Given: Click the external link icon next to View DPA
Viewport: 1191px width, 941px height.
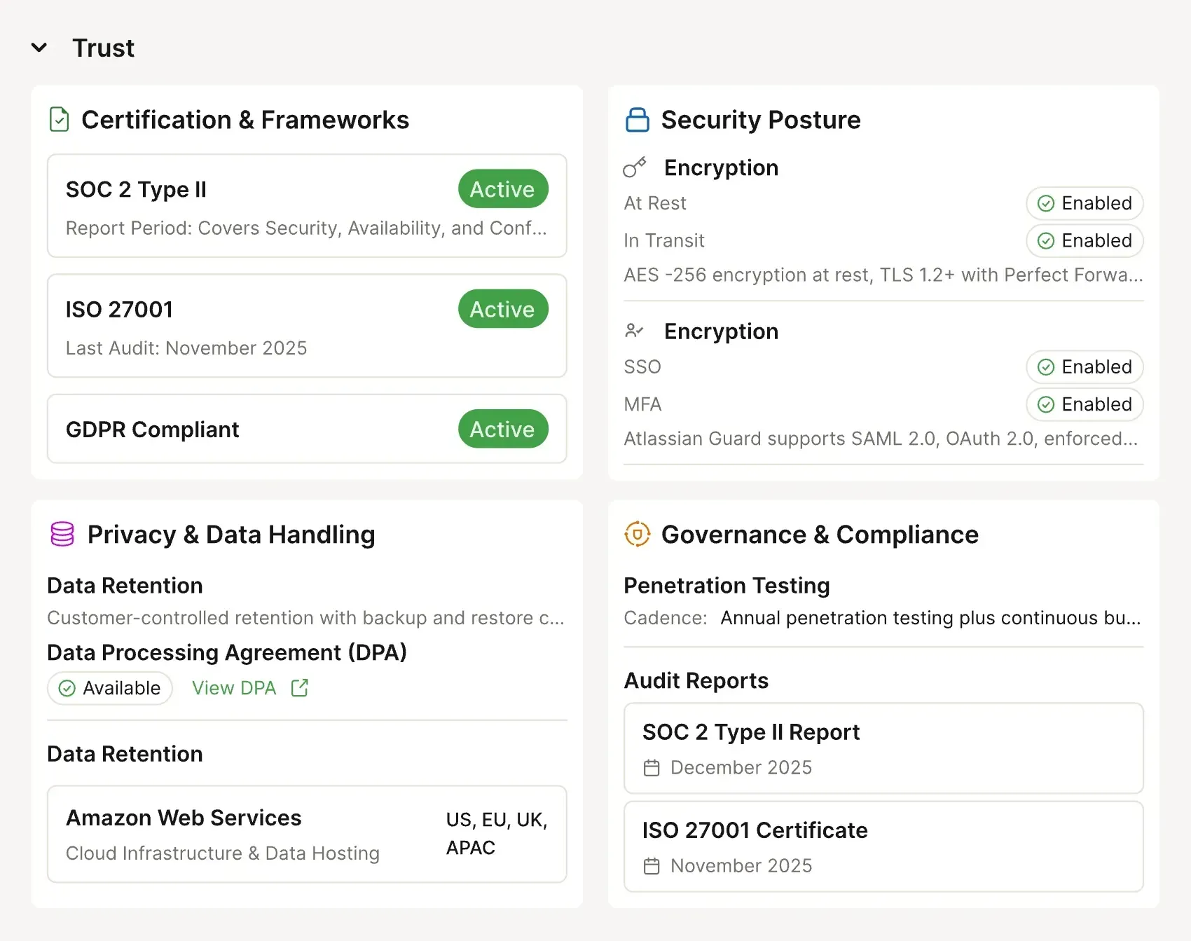Looking at the screenshot, I should pos(300,688).
